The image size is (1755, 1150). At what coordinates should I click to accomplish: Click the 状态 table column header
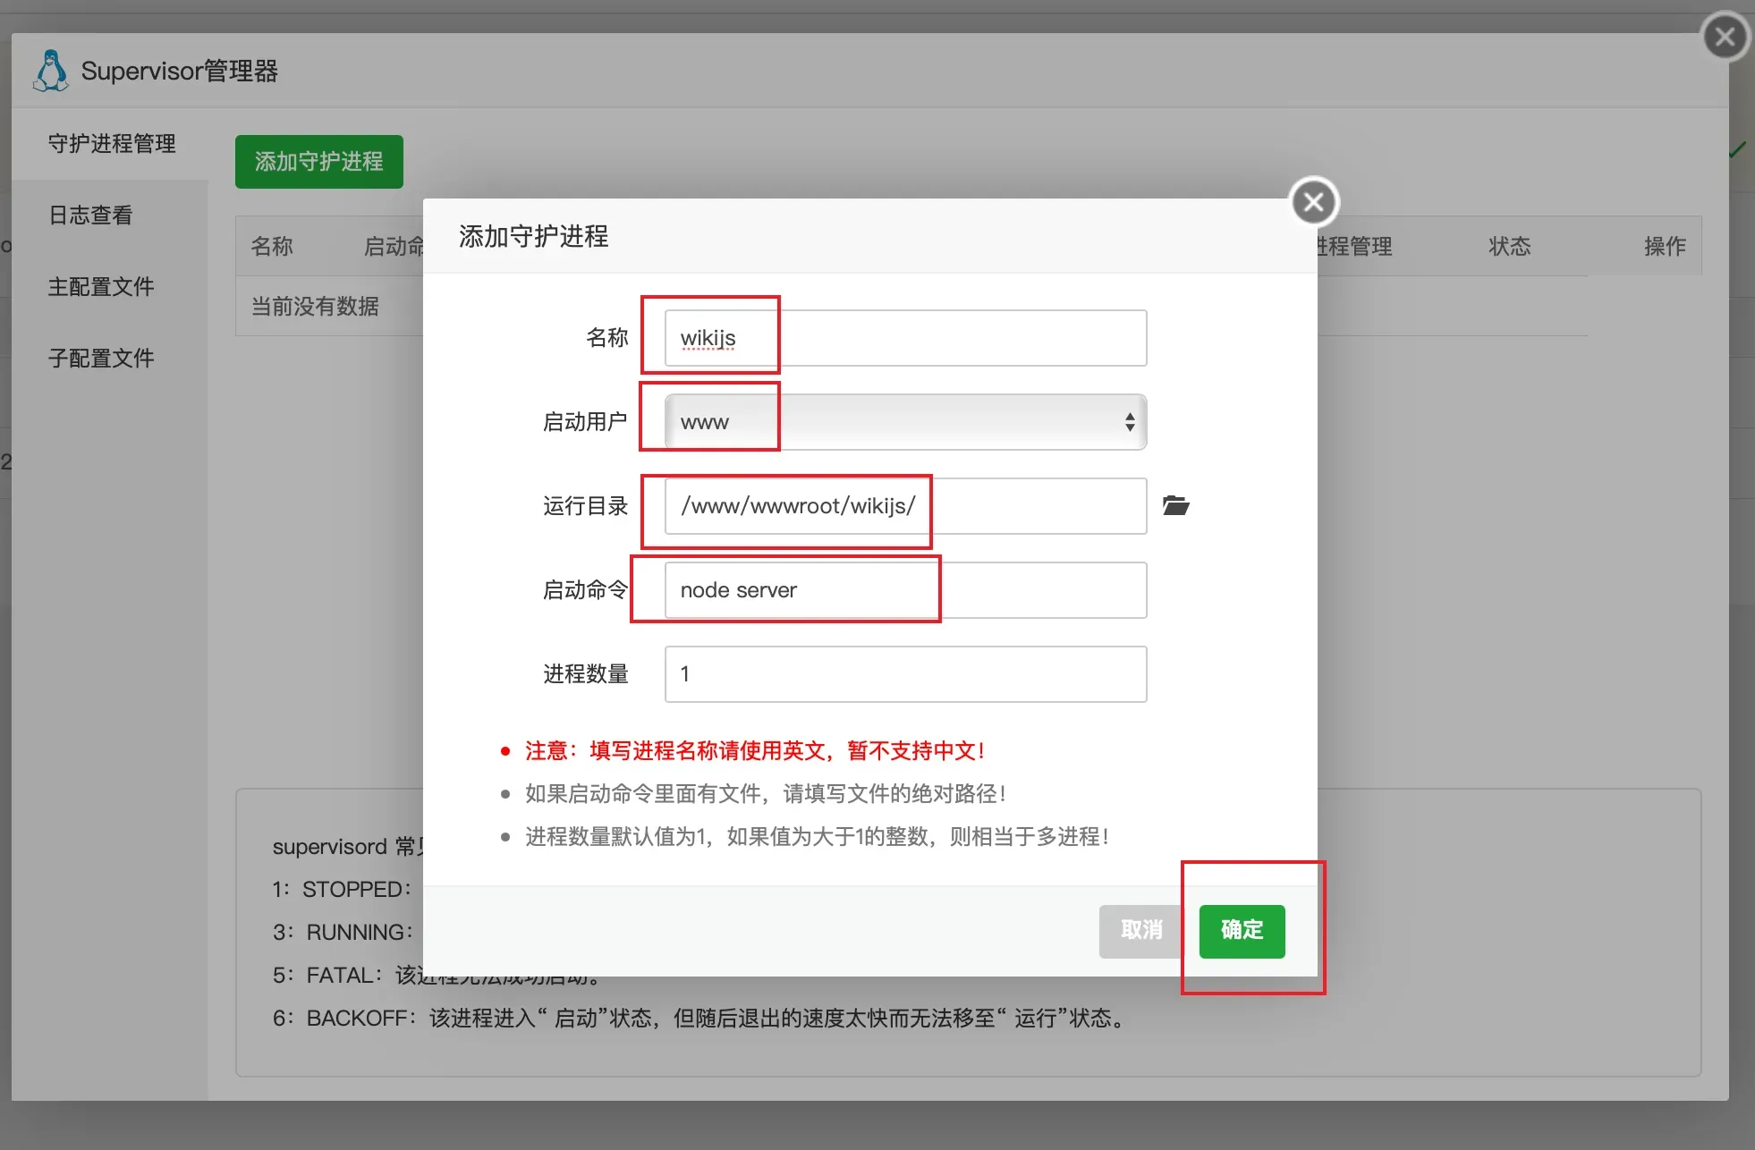(x=1510, y=247)
